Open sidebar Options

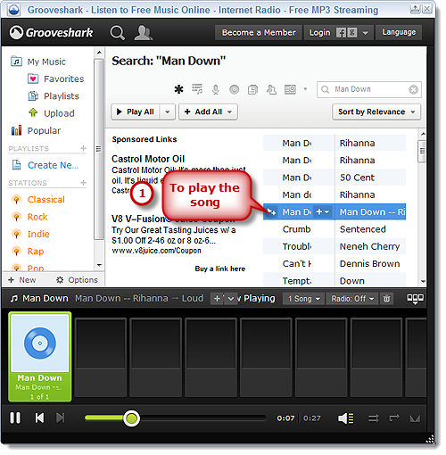(78, 280)
